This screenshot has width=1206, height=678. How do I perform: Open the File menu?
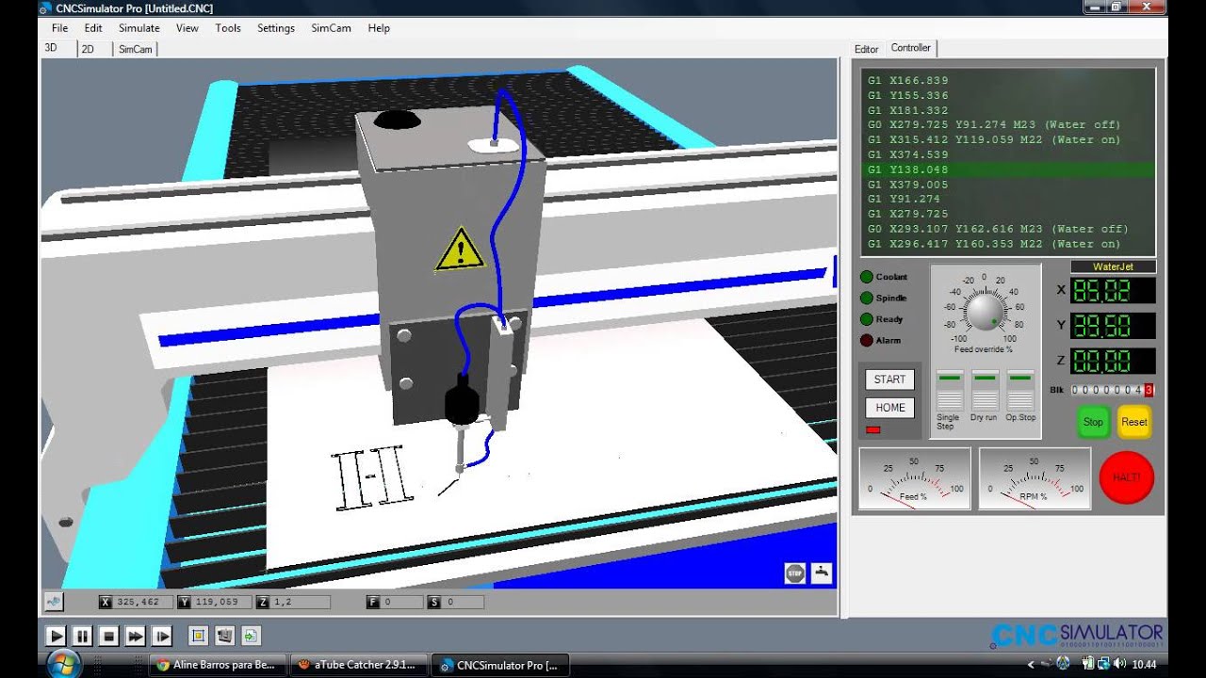[59, 28]
